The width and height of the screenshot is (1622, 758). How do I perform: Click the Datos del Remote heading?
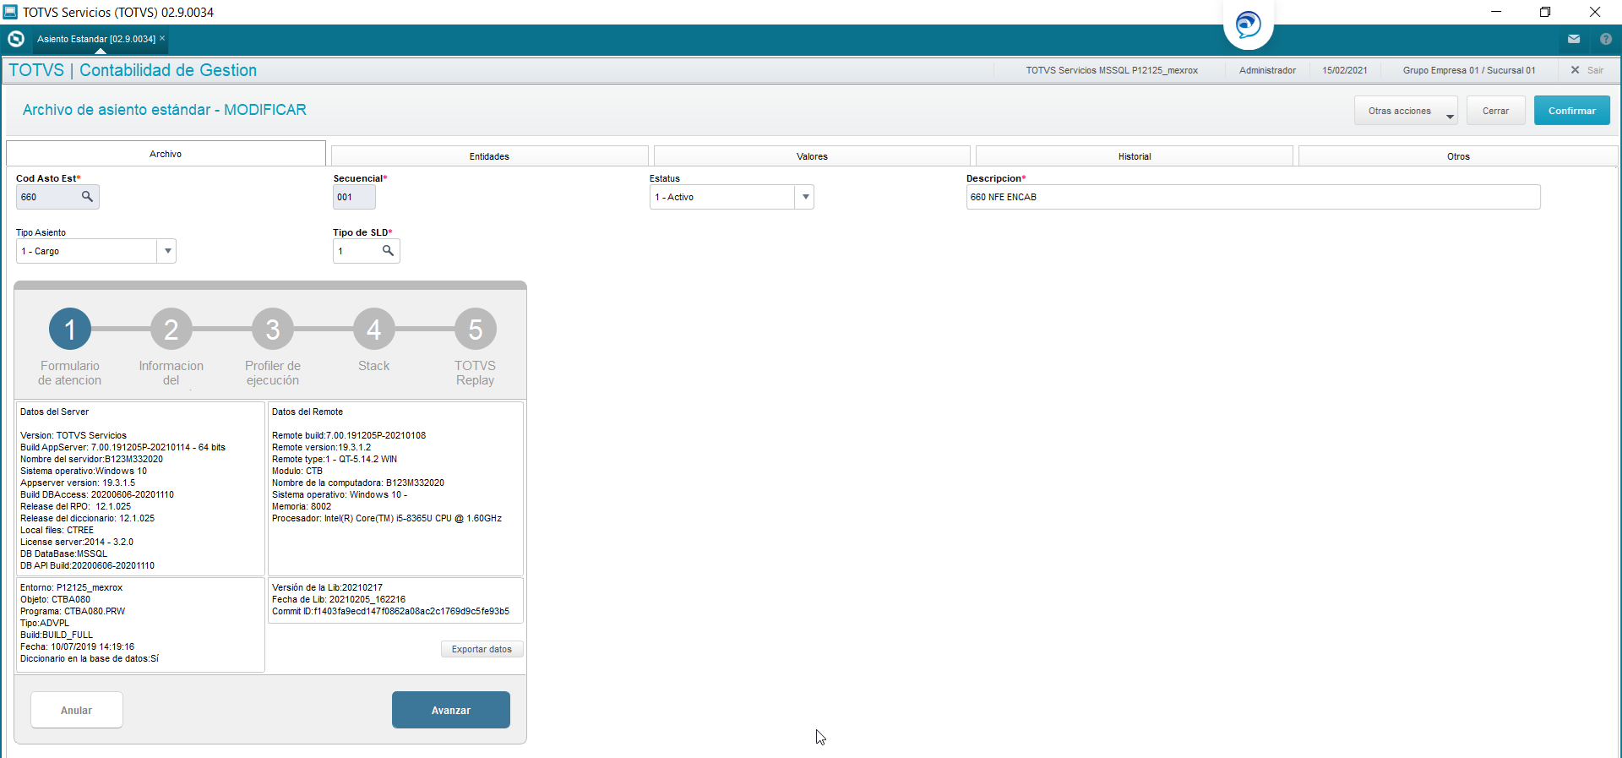click(308, 412)
